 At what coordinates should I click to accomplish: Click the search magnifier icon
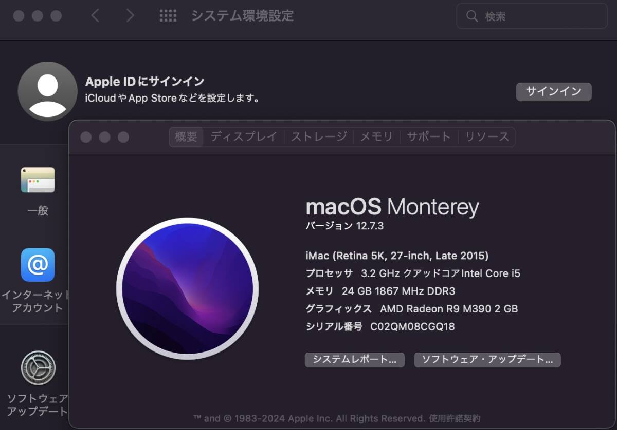click(x=472, y=16)
